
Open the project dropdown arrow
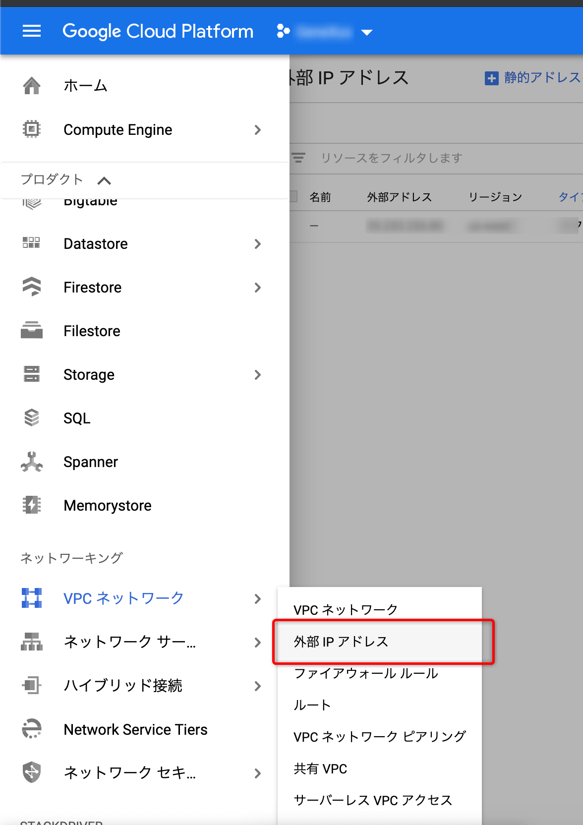(367, 33)
